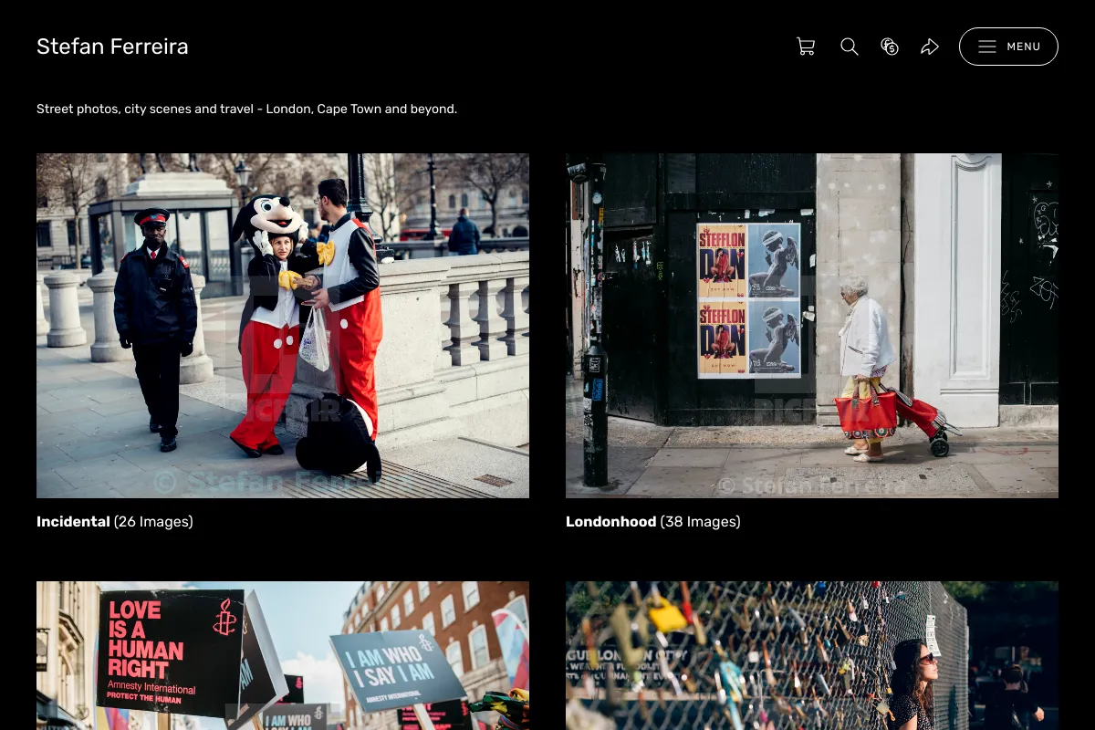Open the shopping cart

[x=806, y=47]
